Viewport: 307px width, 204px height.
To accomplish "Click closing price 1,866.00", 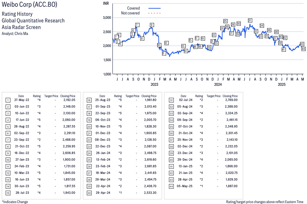I will point(231,166).
